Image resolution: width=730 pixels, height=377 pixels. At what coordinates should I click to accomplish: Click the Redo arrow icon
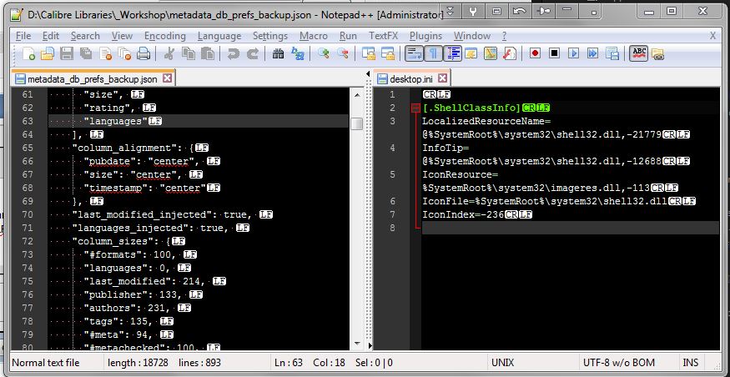click(x=252, y=54)
